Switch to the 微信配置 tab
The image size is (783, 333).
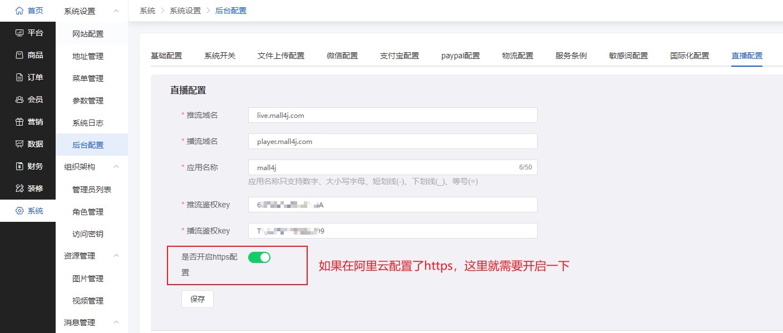coord(342,56)
